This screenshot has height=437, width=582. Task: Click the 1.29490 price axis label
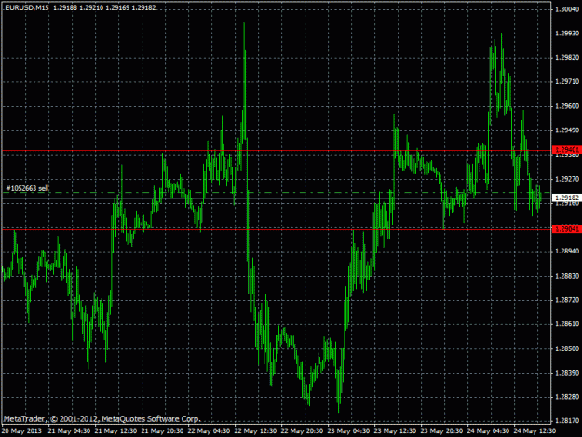point(567,130)
